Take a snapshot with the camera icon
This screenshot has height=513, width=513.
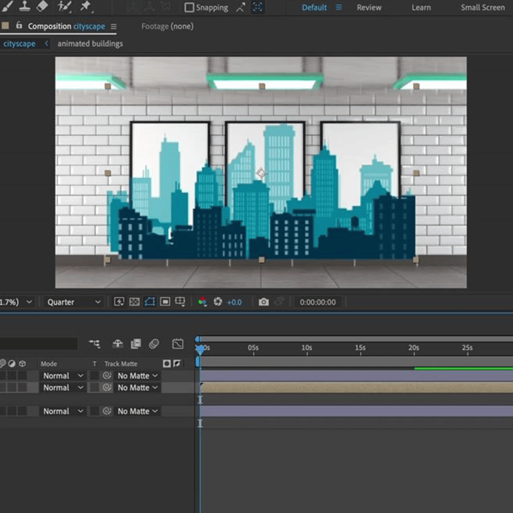pos(264,302)
